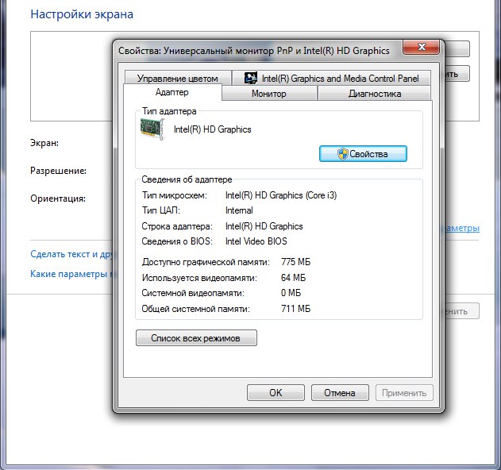
Task: Click the 'Какие параметры' link in display settings
Action: (x=71, y=274)
